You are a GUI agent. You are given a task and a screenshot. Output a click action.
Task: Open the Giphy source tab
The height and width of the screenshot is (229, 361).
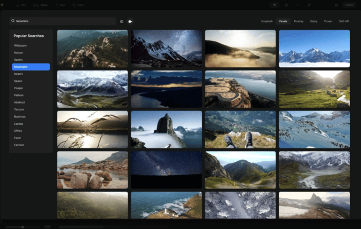click(314, 21)
